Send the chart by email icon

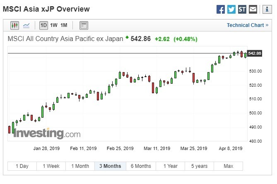pyautogui.click(x=253, y=9)
